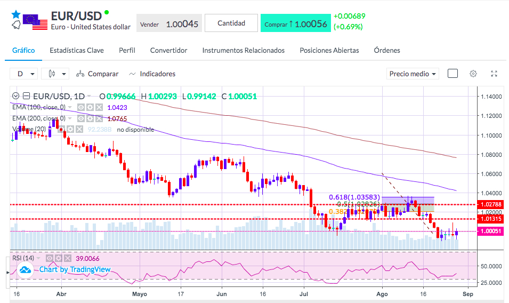
Task: Add EUR/USD to favorites with the star
Action: coord(16,14)
